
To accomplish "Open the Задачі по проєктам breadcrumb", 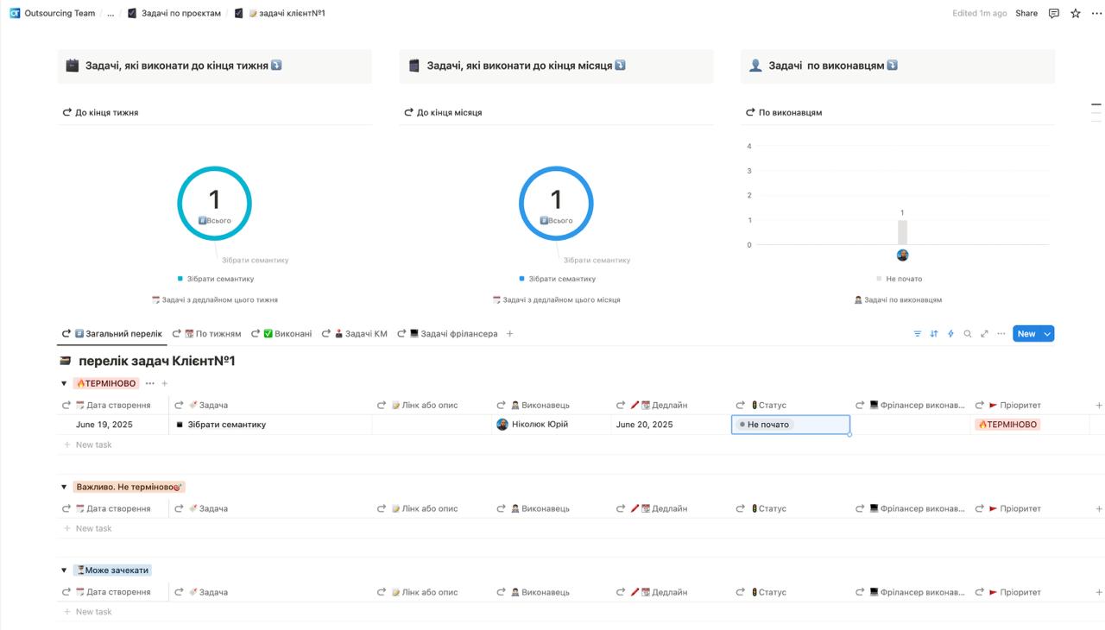I will pos(180,13).
